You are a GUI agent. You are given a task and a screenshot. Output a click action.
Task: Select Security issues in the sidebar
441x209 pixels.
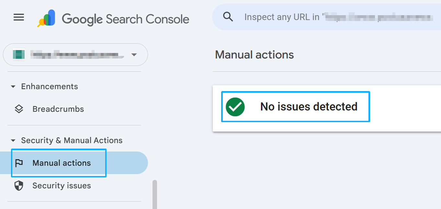pyautogui.click(x=62, y=185)
